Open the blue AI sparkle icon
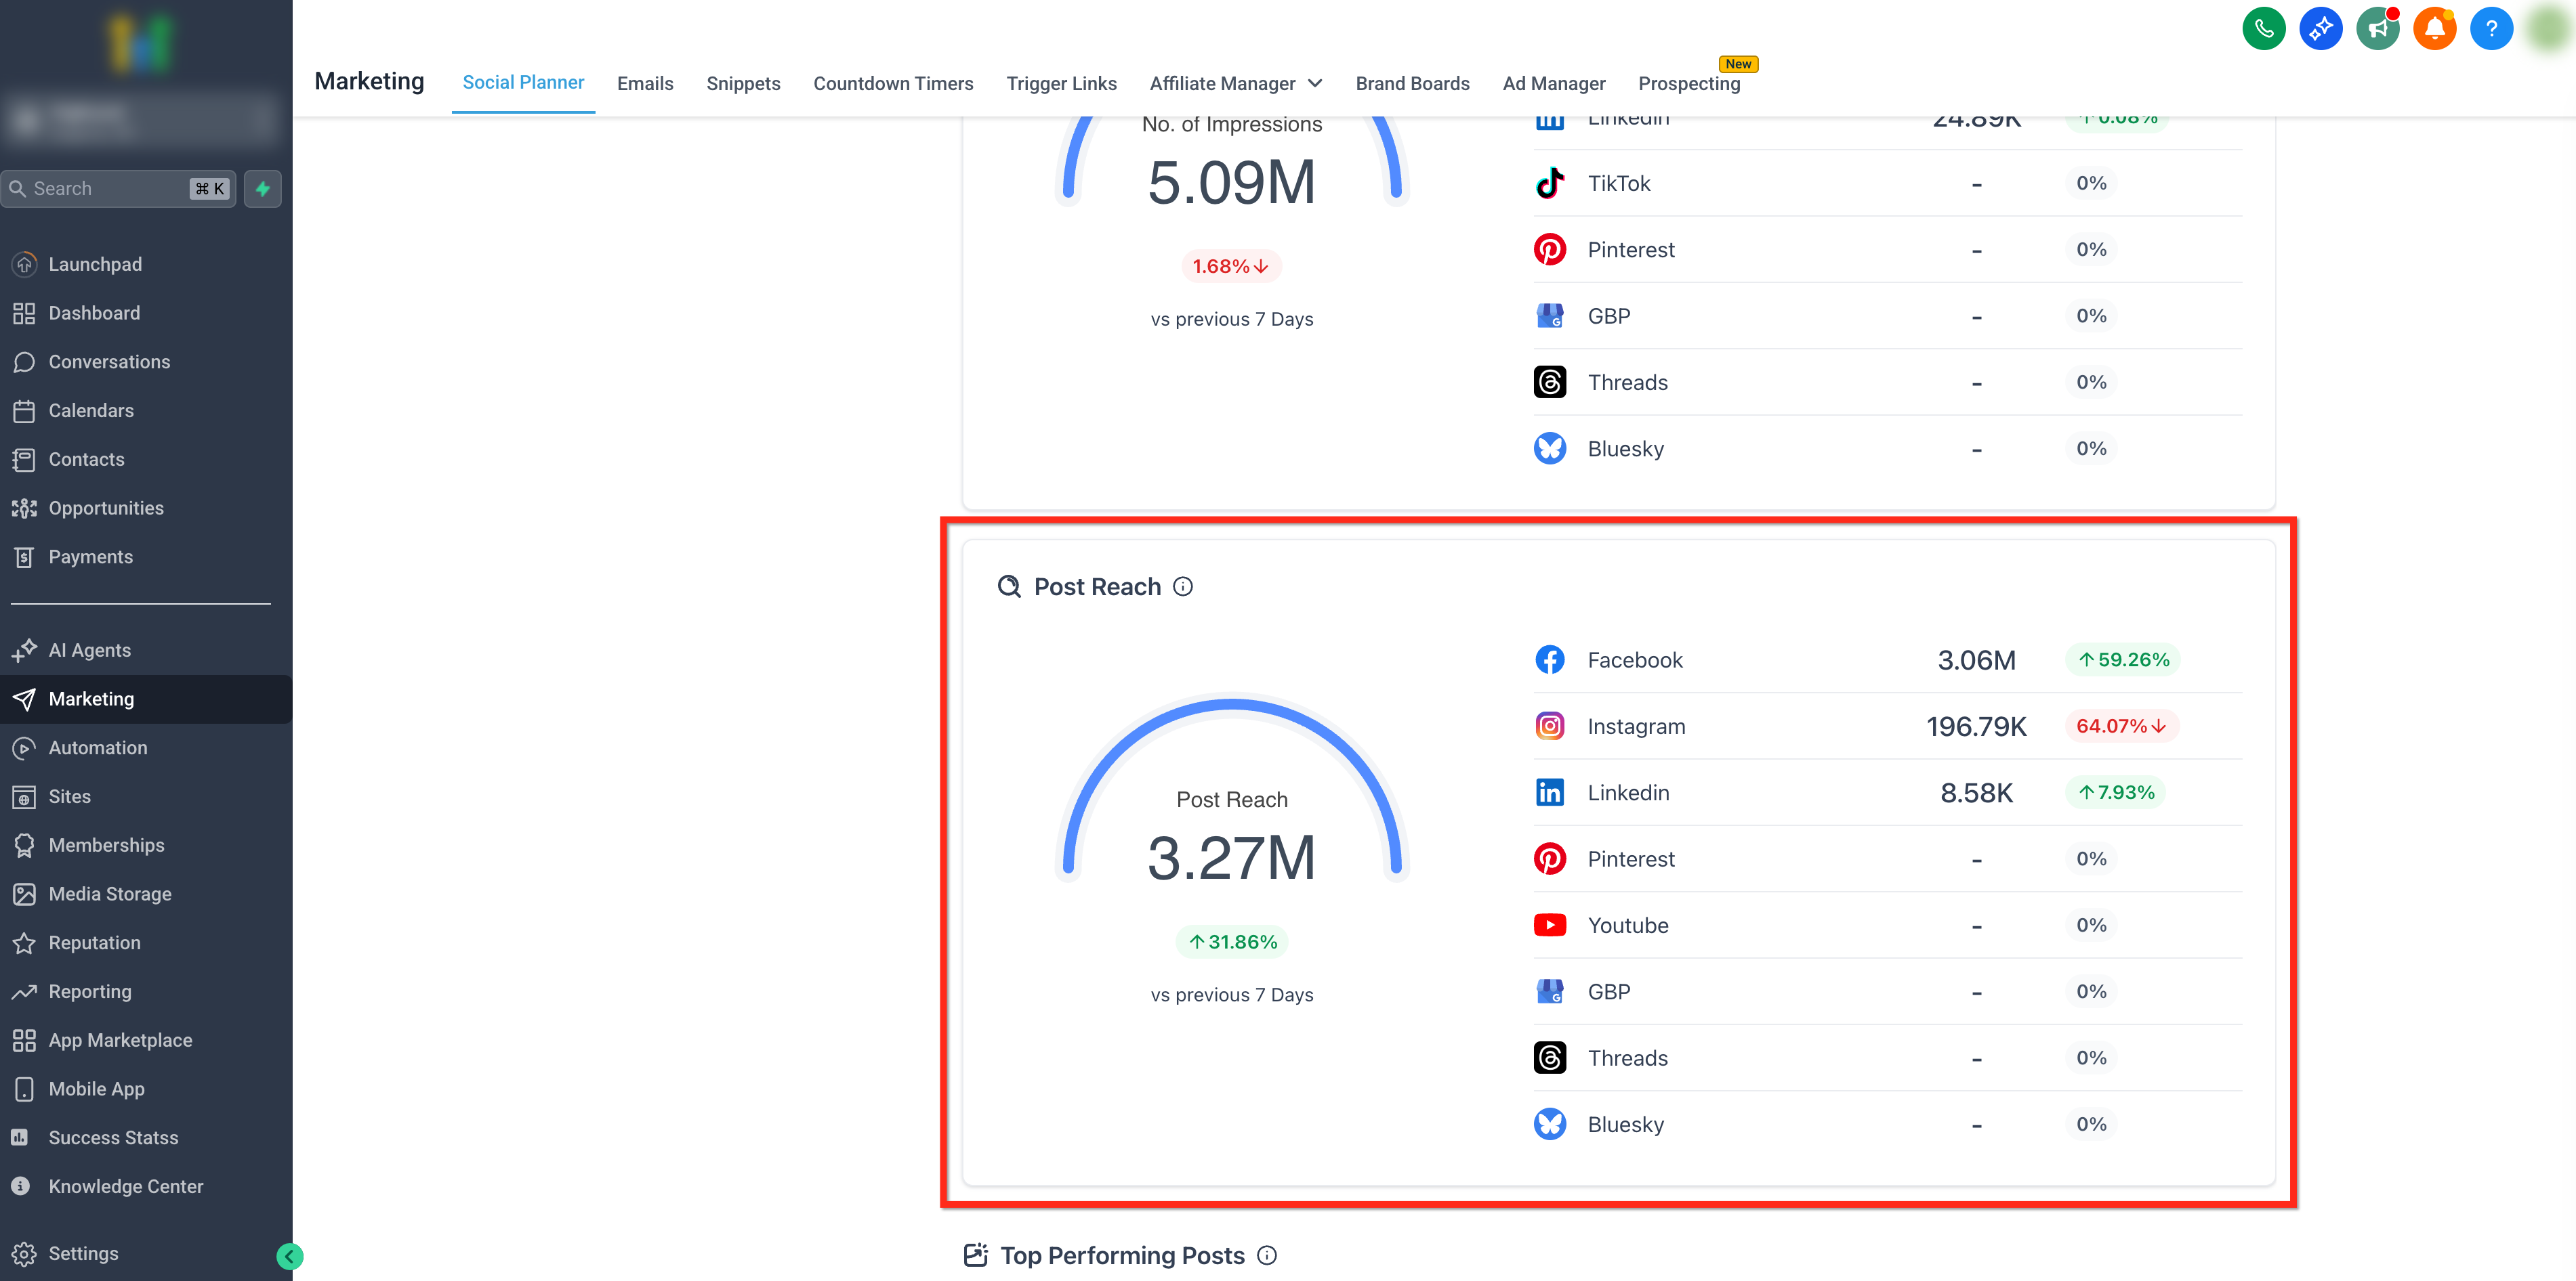 [2321, 28]
